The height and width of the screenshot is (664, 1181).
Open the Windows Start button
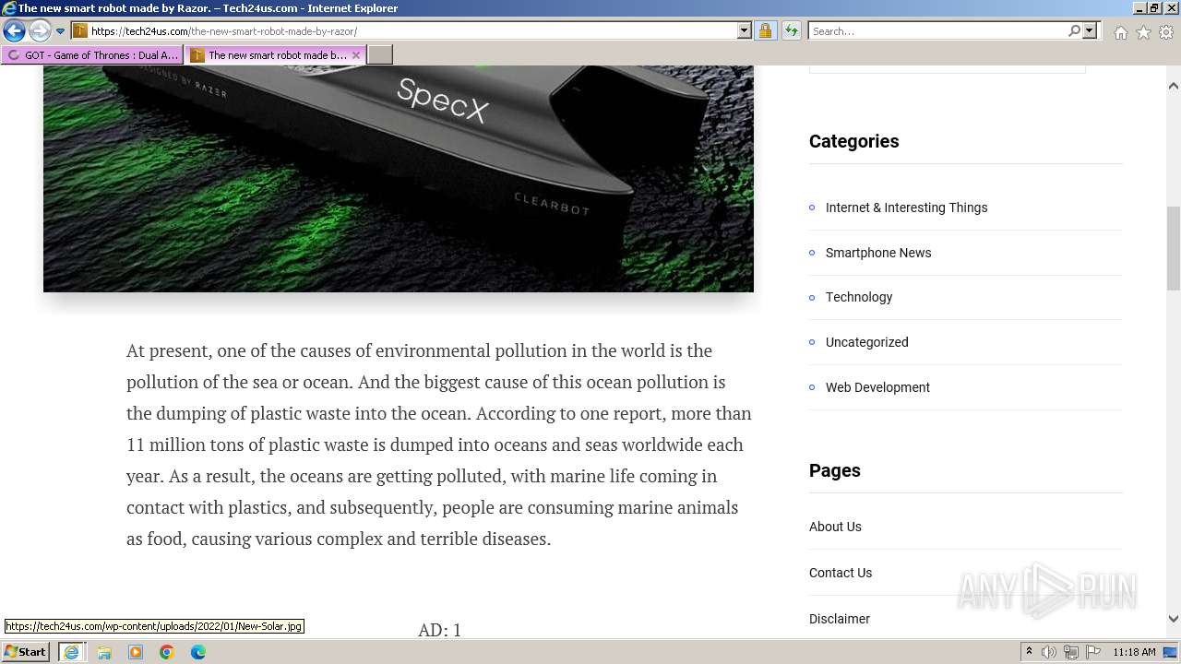[26, 652]
